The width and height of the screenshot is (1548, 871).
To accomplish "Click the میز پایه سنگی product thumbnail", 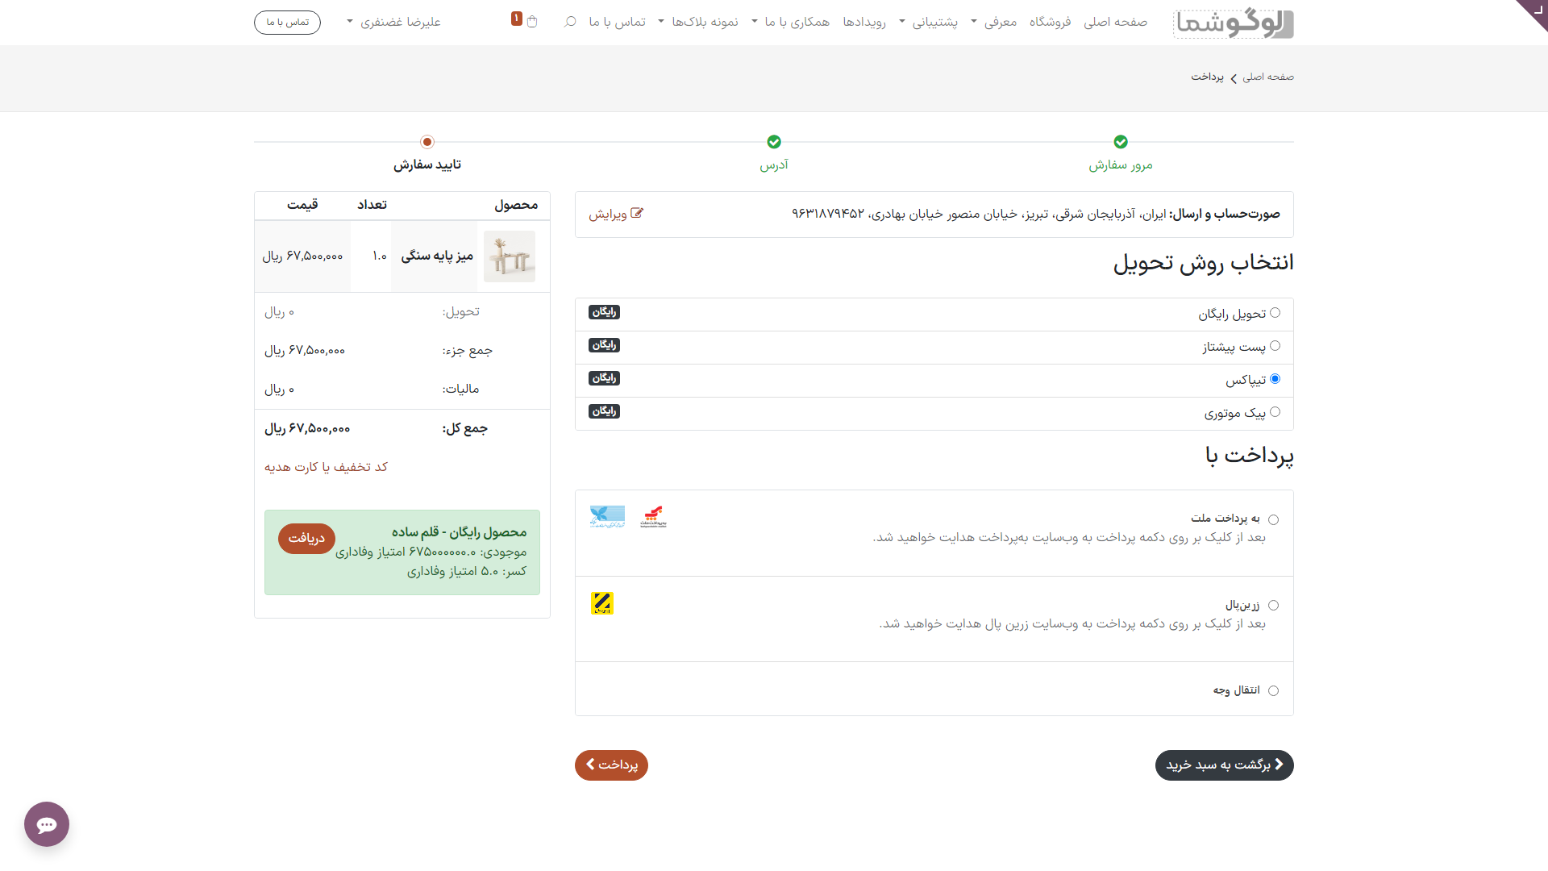I will [510, 256].
